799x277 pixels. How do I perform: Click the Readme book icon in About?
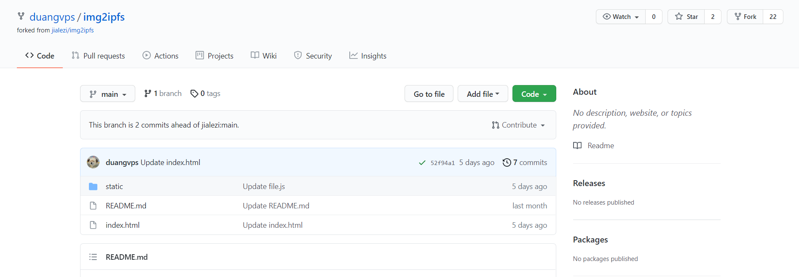point(577,146)
